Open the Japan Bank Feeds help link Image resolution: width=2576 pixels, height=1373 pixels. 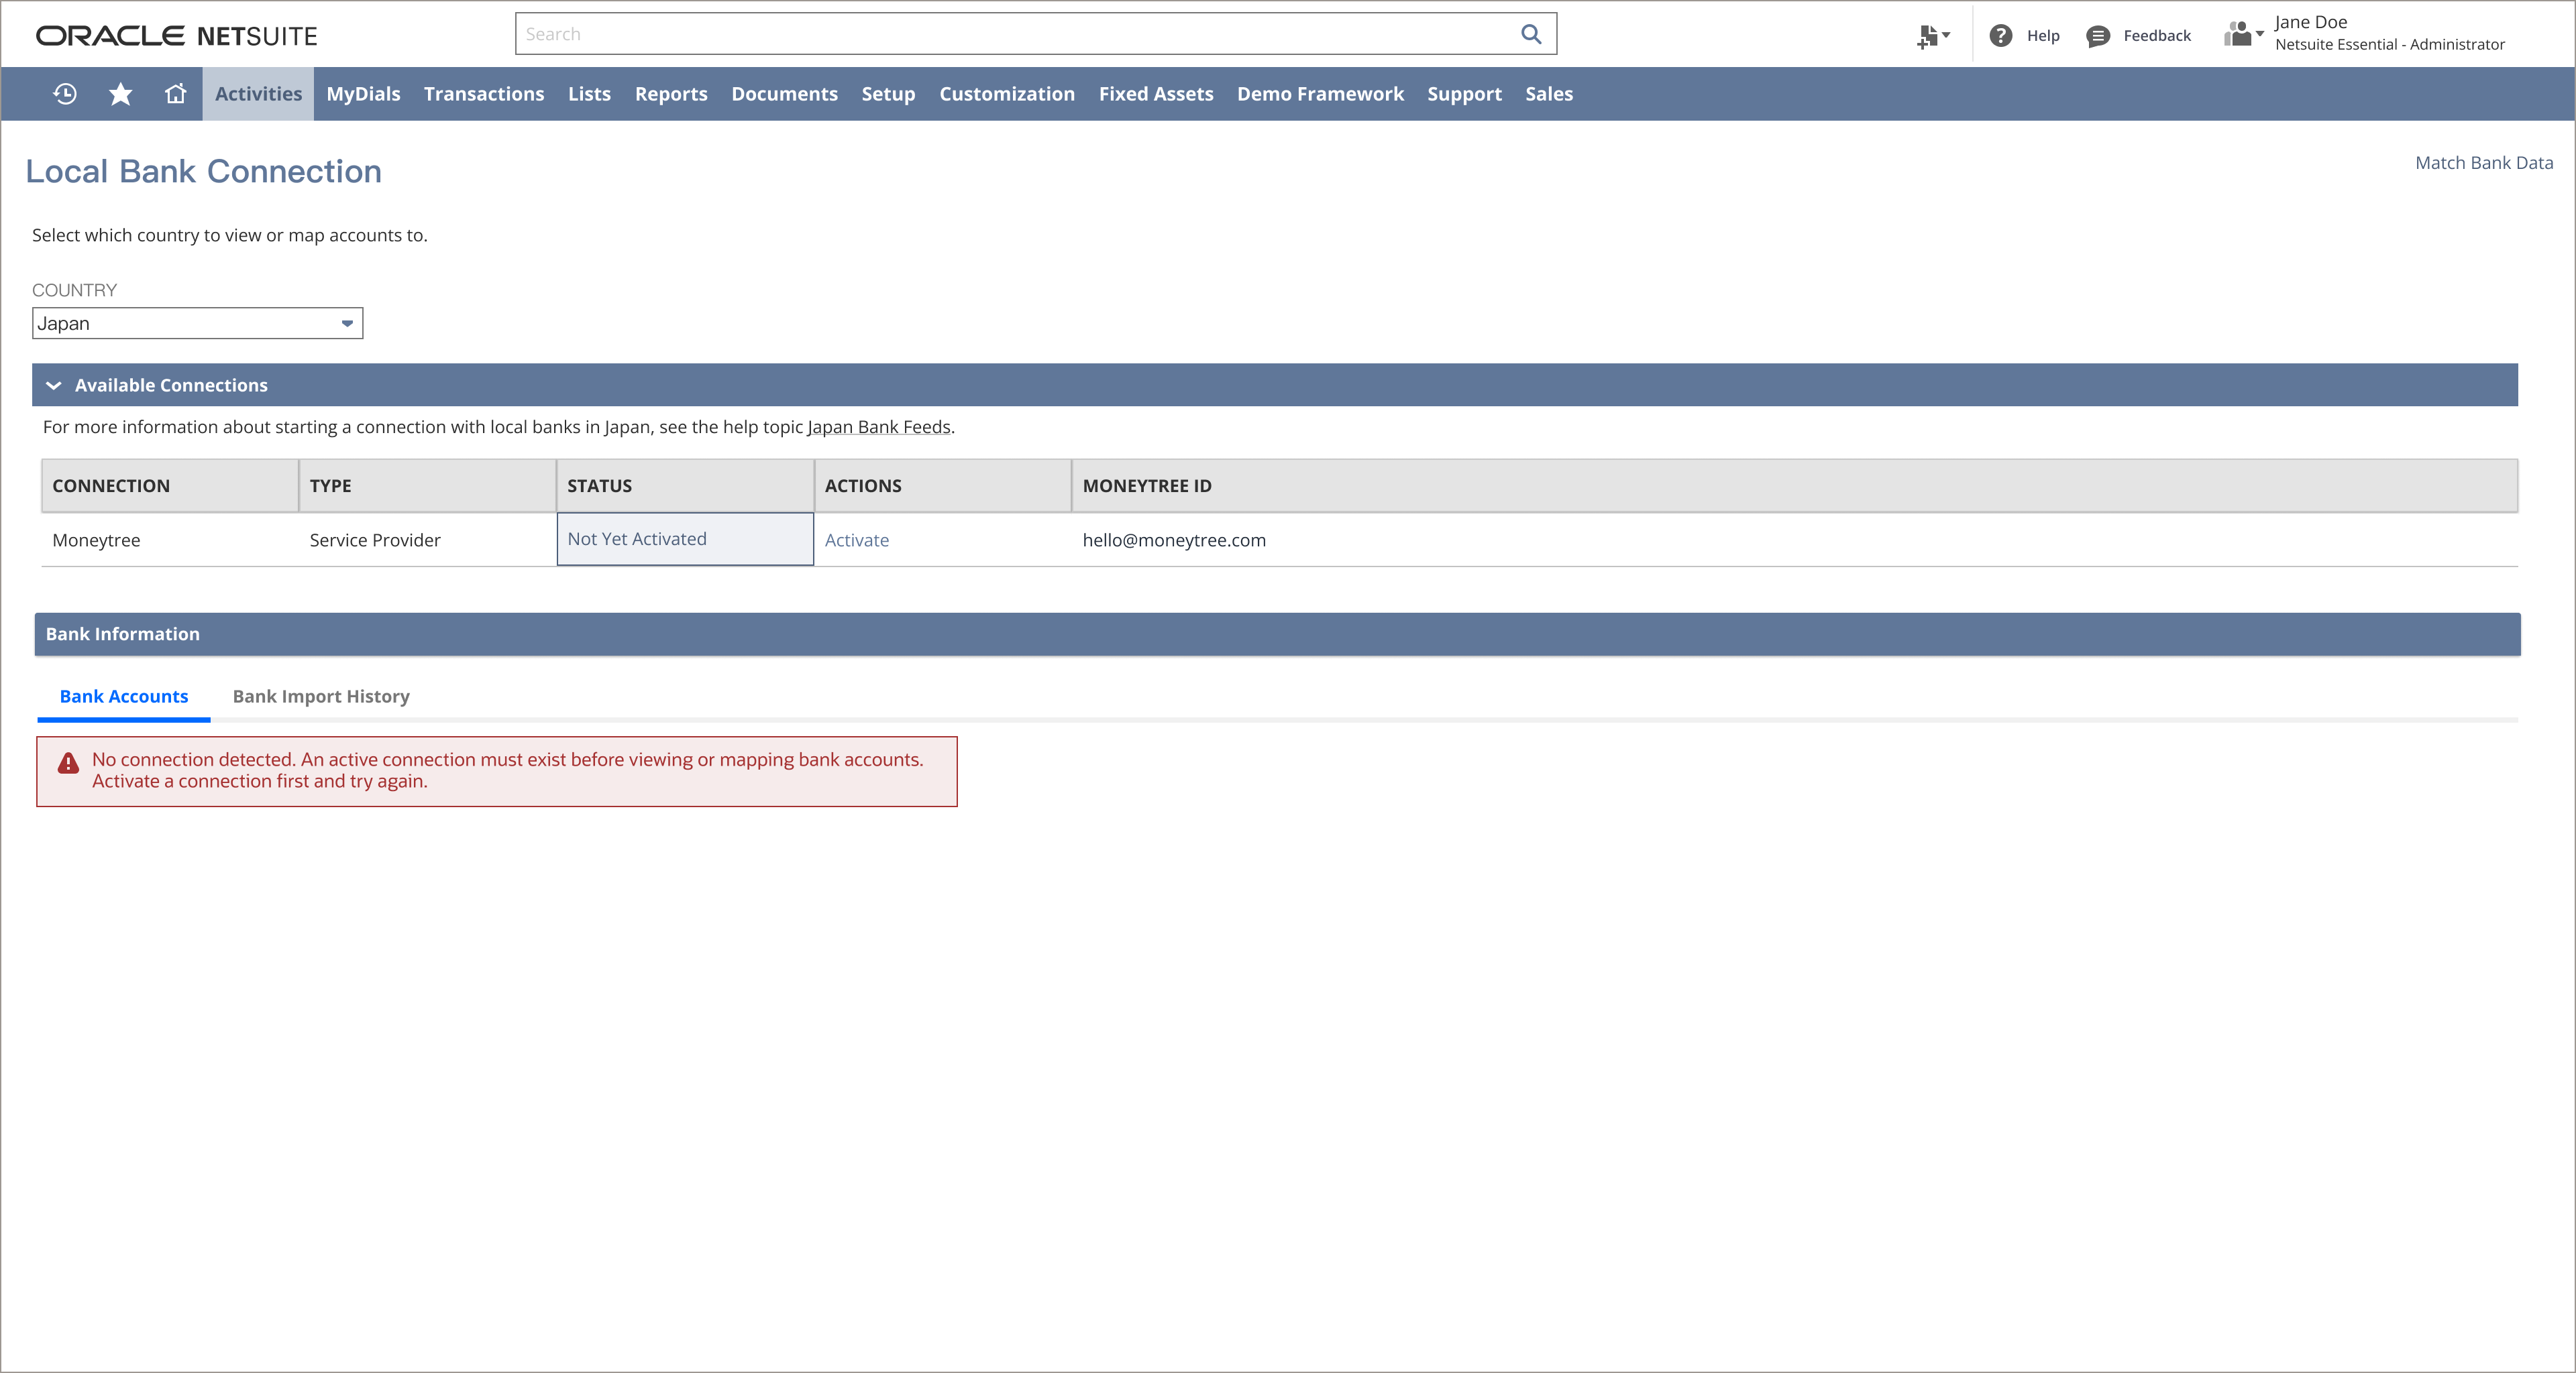(x=879, y=428)
